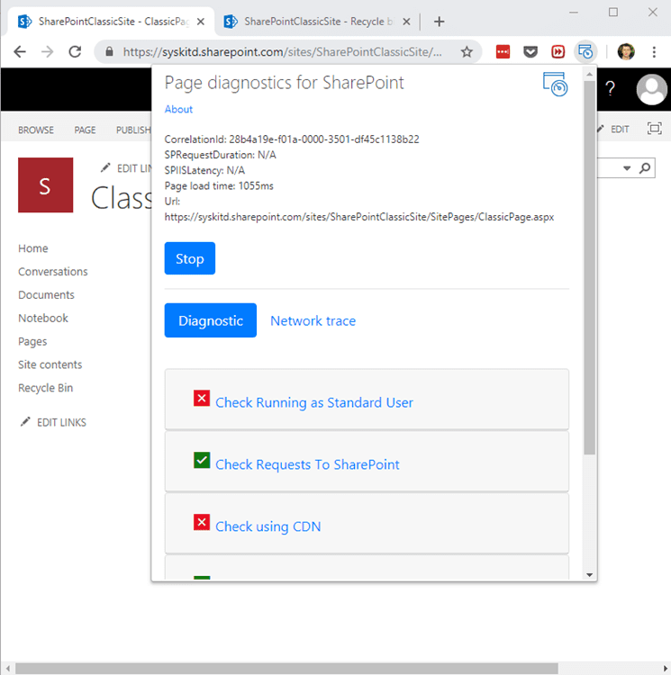Open a new browser tab
Image resolution: width=671 pixels, height=675 pixels.
[439, 22]
